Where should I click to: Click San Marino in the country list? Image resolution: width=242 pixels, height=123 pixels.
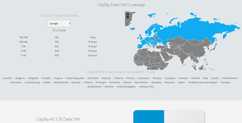click(141, 82)
